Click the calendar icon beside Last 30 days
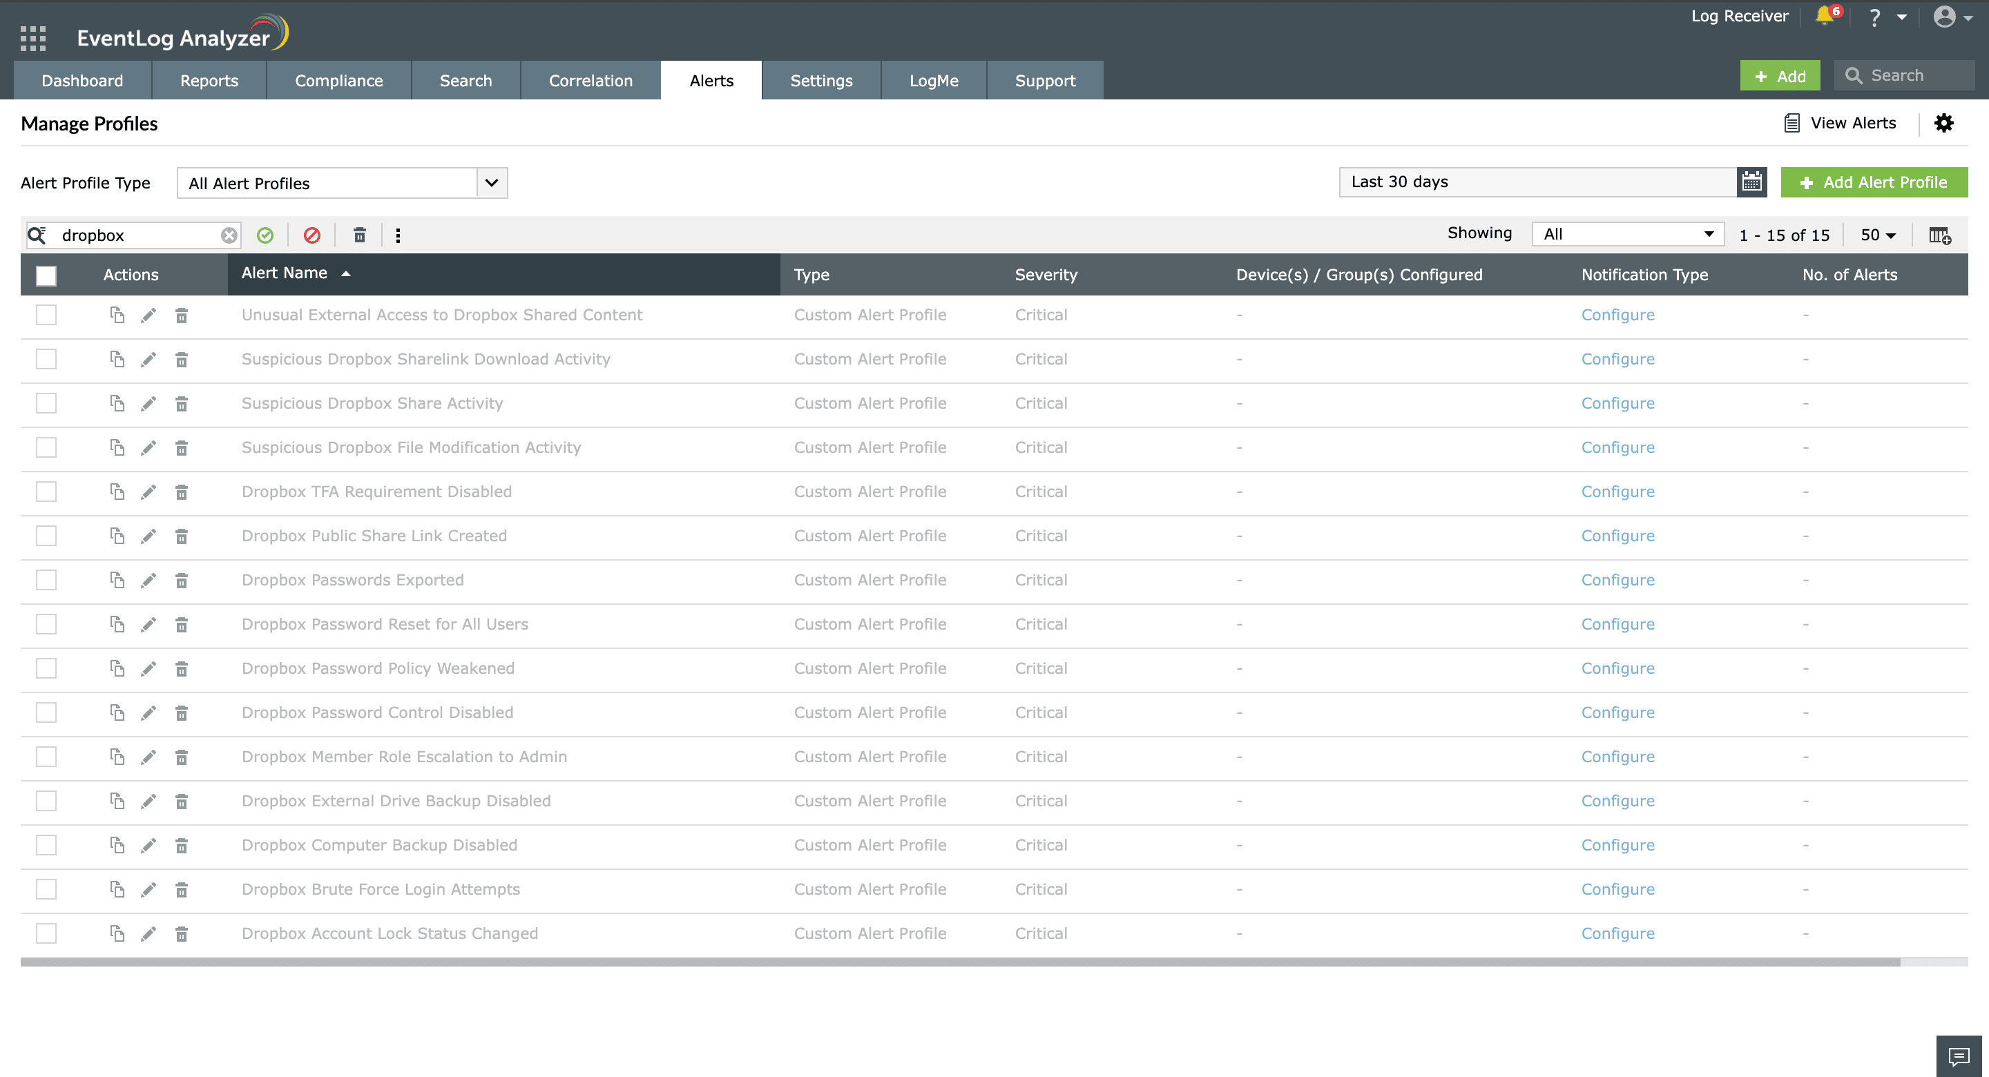This screenshot has width=1989, height=1077. pos(1751,182)
